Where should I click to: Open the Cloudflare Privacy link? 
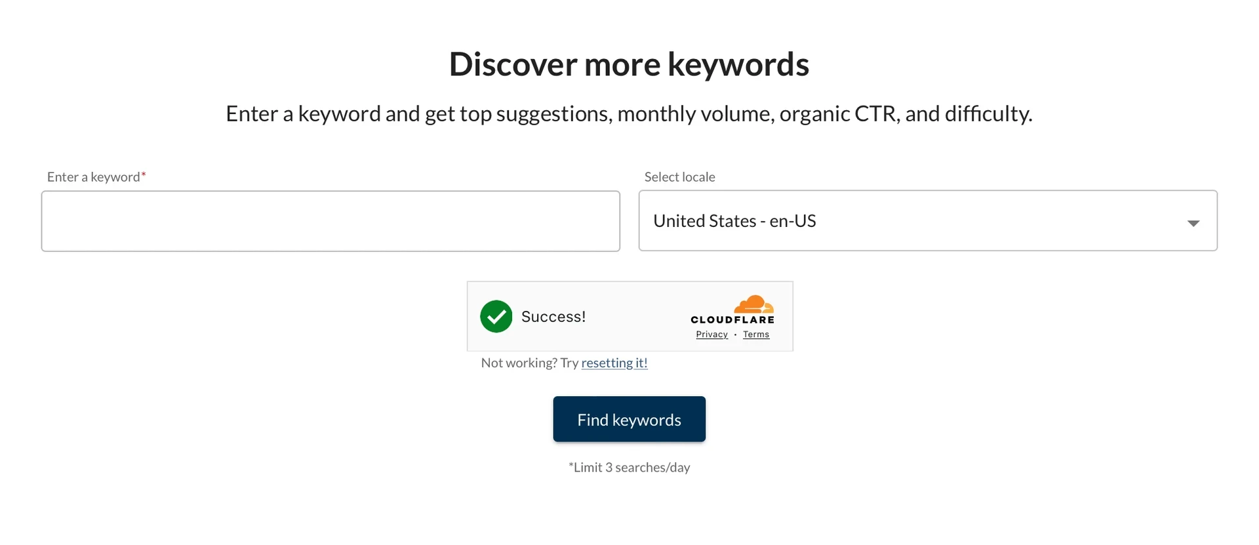pyautogui.click(x=711, y=334)
